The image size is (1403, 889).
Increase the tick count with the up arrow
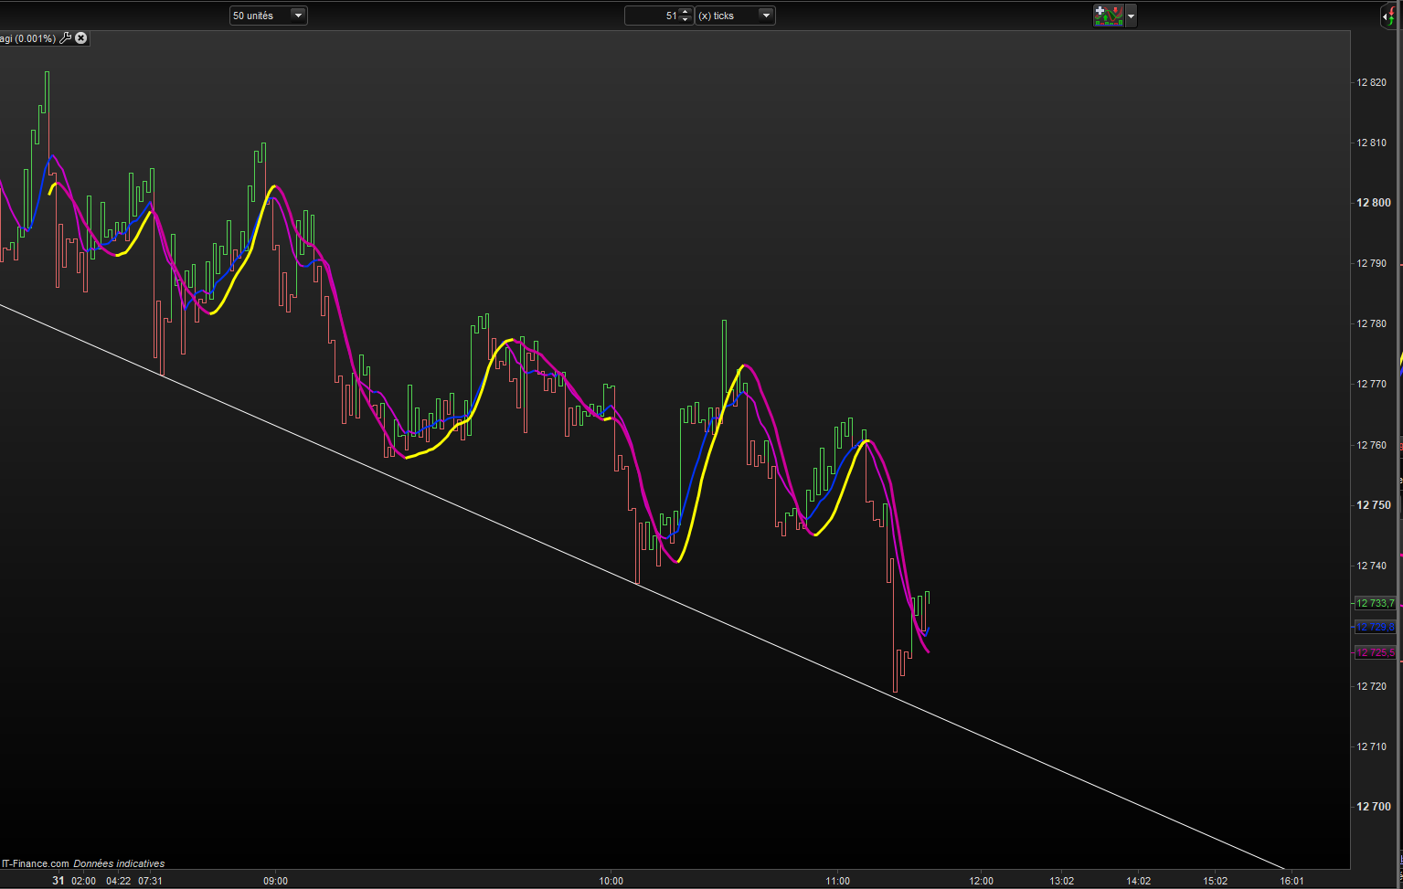click(x=686, y=11)
